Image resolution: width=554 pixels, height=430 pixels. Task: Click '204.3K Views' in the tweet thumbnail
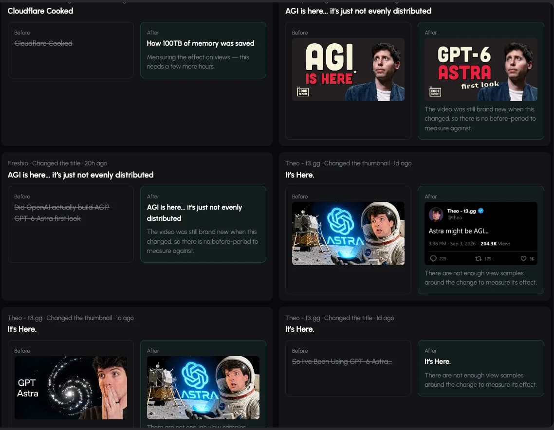click(x=496, y=244)
